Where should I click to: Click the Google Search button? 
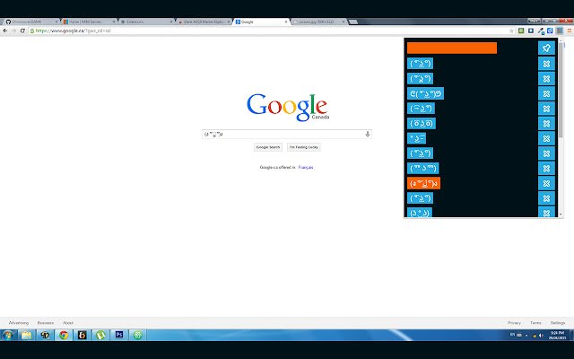(x=268, y=147)
